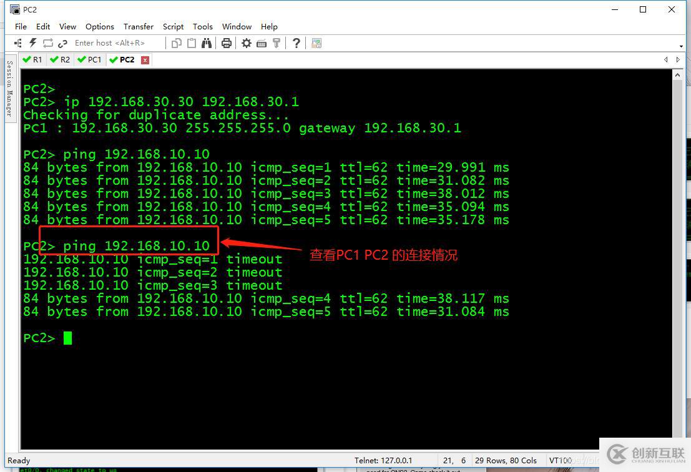Image resolution: width=691 pixels, height=472 pixels.
Task: Click the Print icon in toolbar
Action: pos(227,43)
